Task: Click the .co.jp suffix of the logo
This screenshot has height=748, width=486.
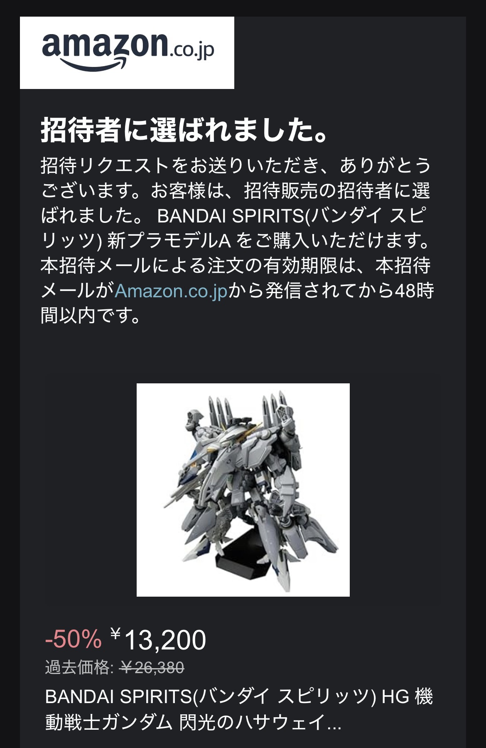Action: (191, 50)
